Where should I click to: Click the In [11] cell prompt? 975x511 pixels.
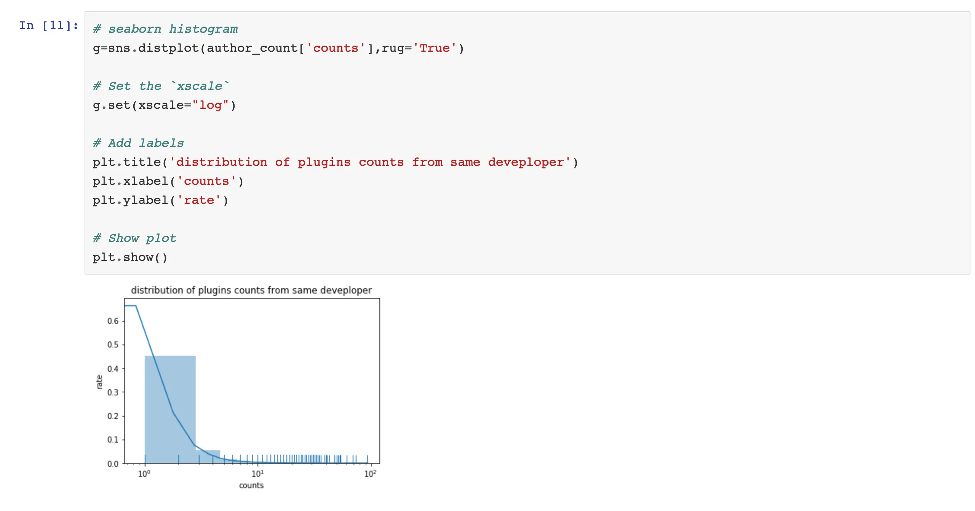click(49, 25)
